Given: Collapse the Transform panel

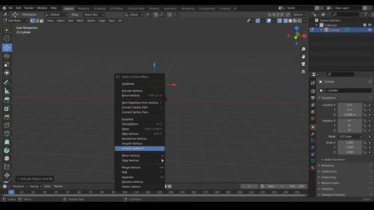Looking at the screenshot, I should (x=328, y=98).
